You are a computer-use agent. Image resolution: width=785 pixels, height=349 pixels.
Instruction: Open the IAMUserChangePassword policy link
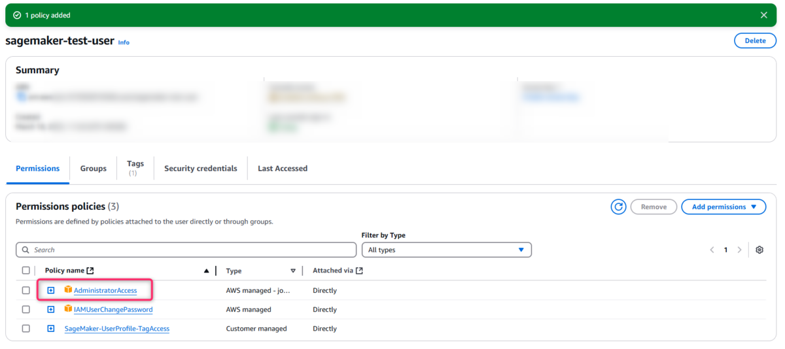[x=113, y=309]
